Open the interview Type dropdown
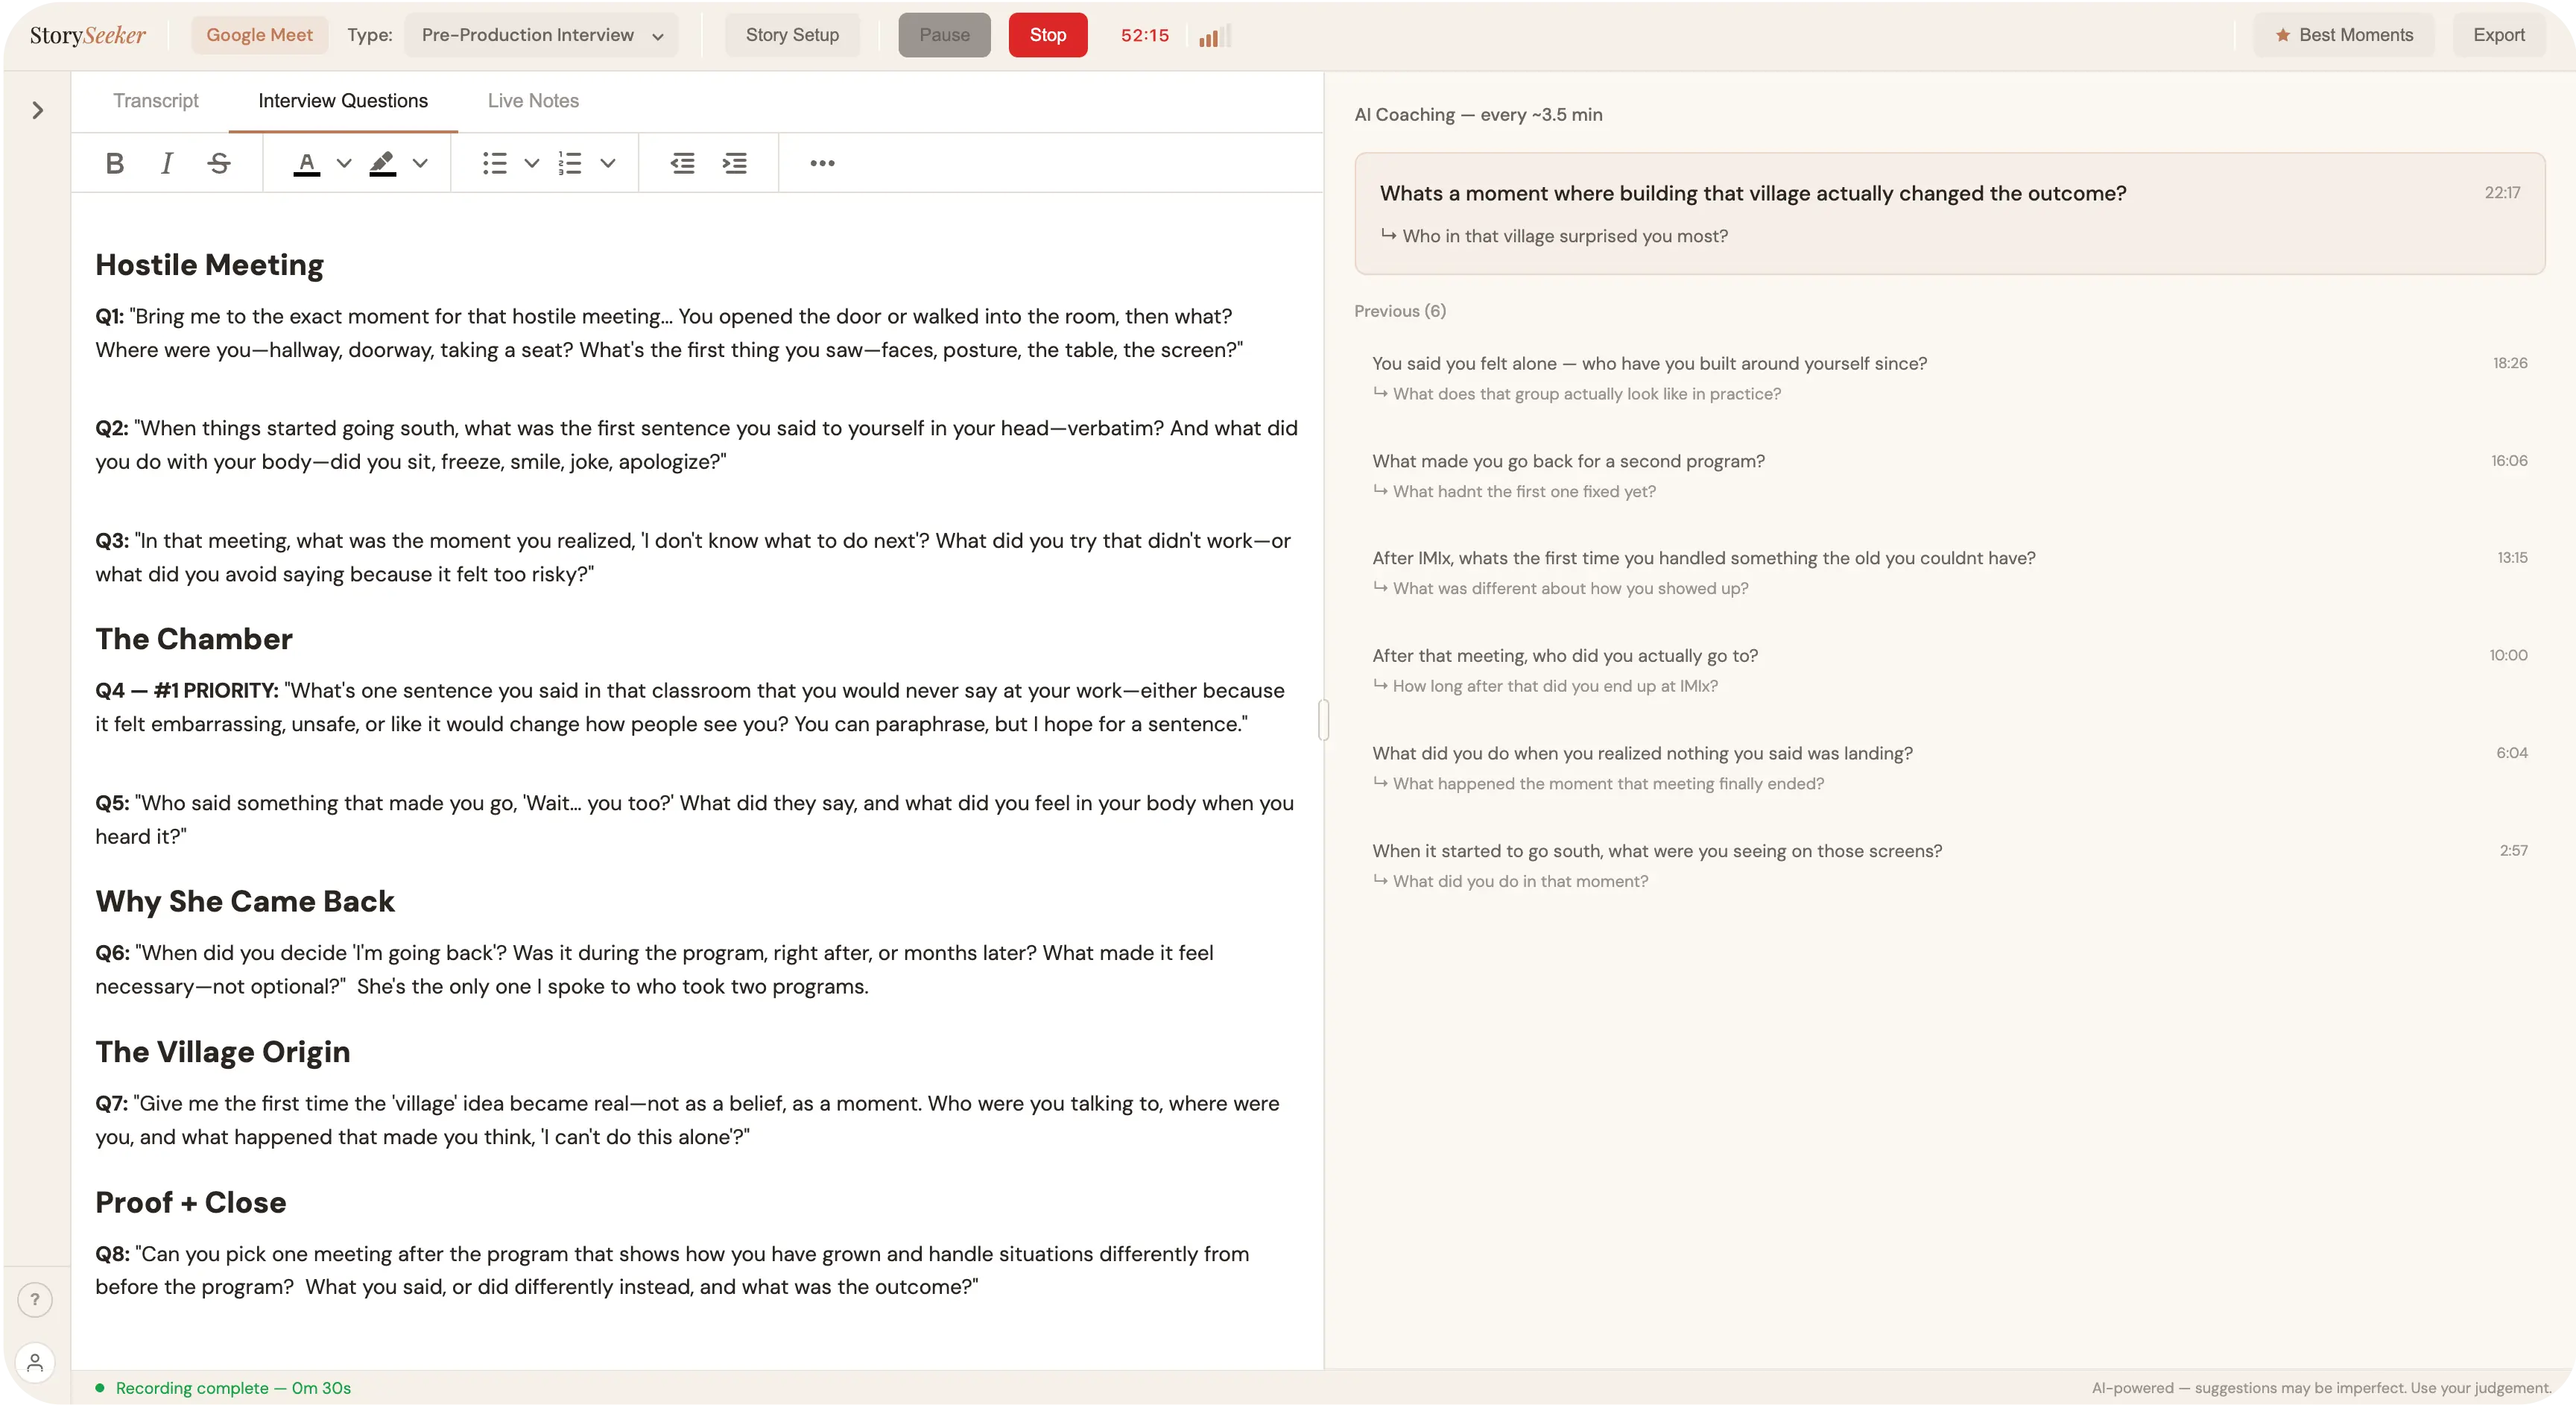 tap(541, 35)
